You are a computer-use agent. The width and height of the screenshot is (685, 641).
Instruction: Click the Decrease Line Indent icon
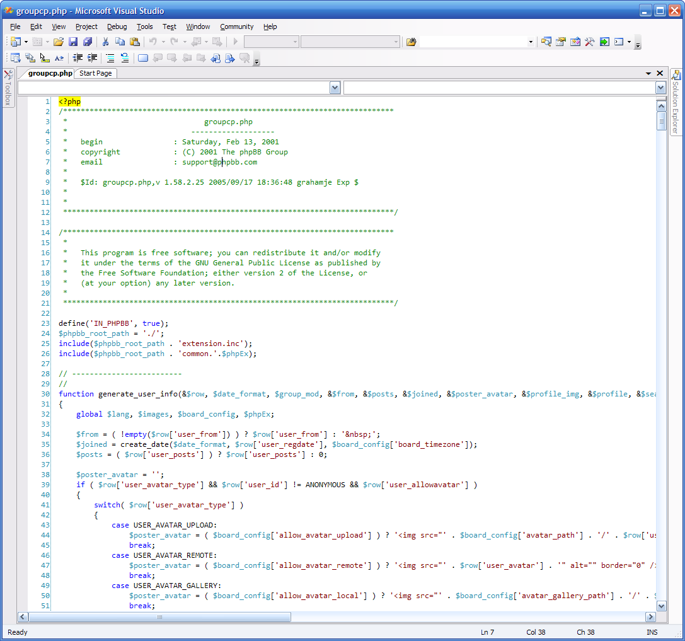coord(78,58)
